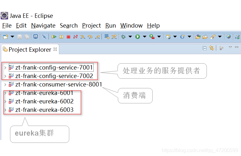Select zt-frank-eureka-6001 project row
This screenshot has width=241, height=156.
41,93
